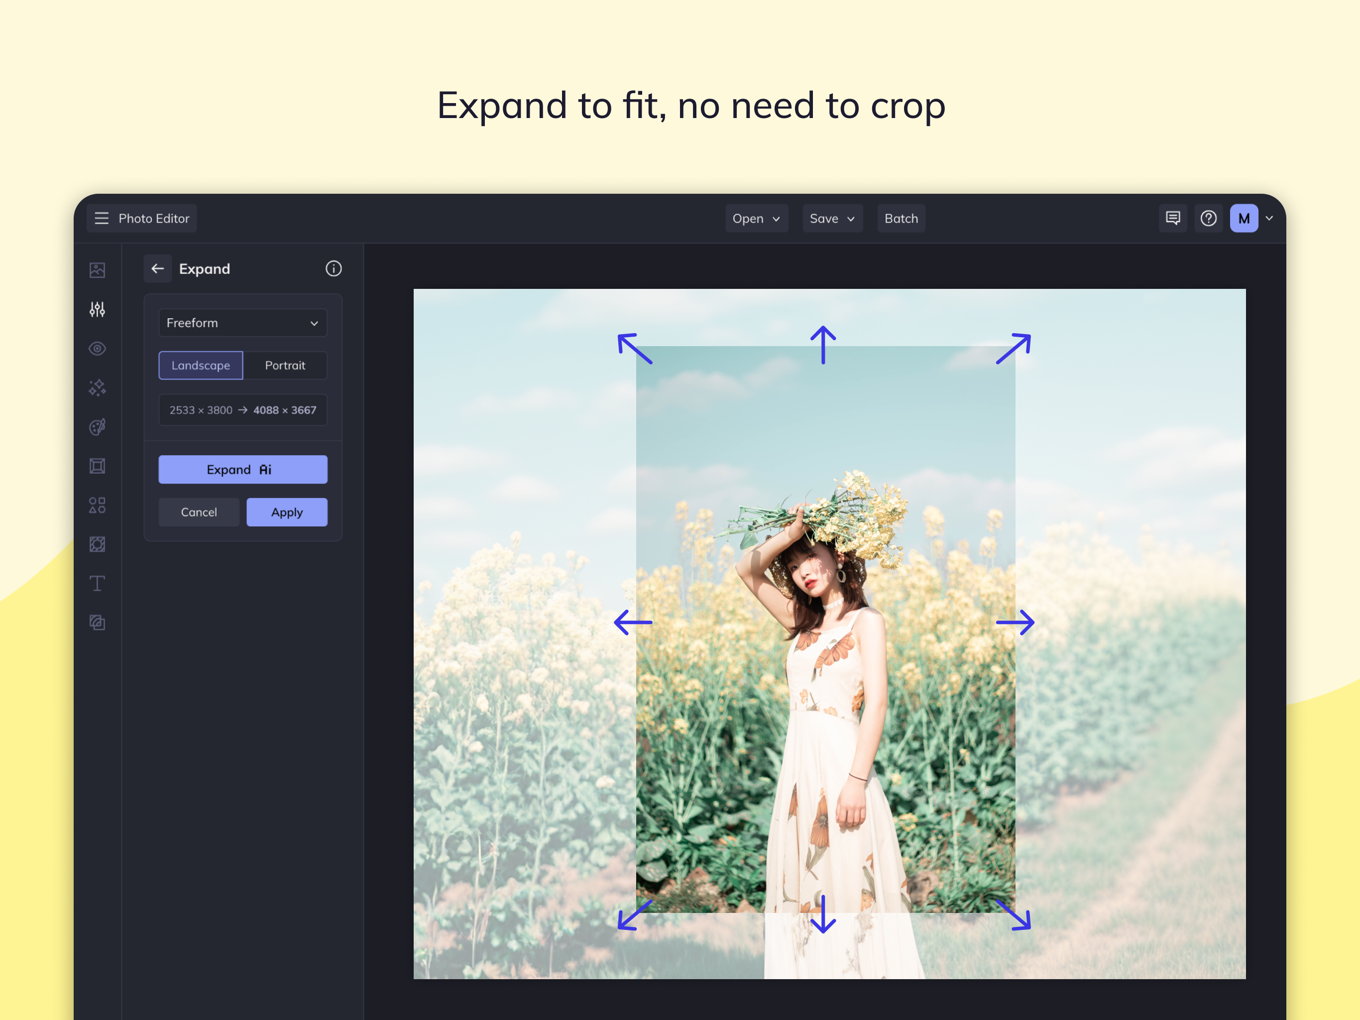1360x1020 pixels.
Task: Cancel the expand operation
Action: (199, 512)
